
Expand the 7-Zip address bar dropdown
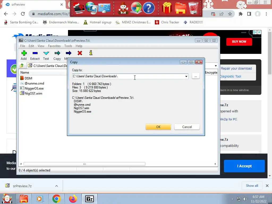[216, 66]
